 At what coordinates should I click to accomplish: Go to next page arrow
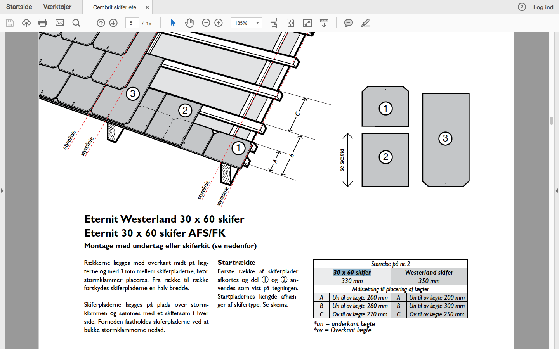(113, 23)
